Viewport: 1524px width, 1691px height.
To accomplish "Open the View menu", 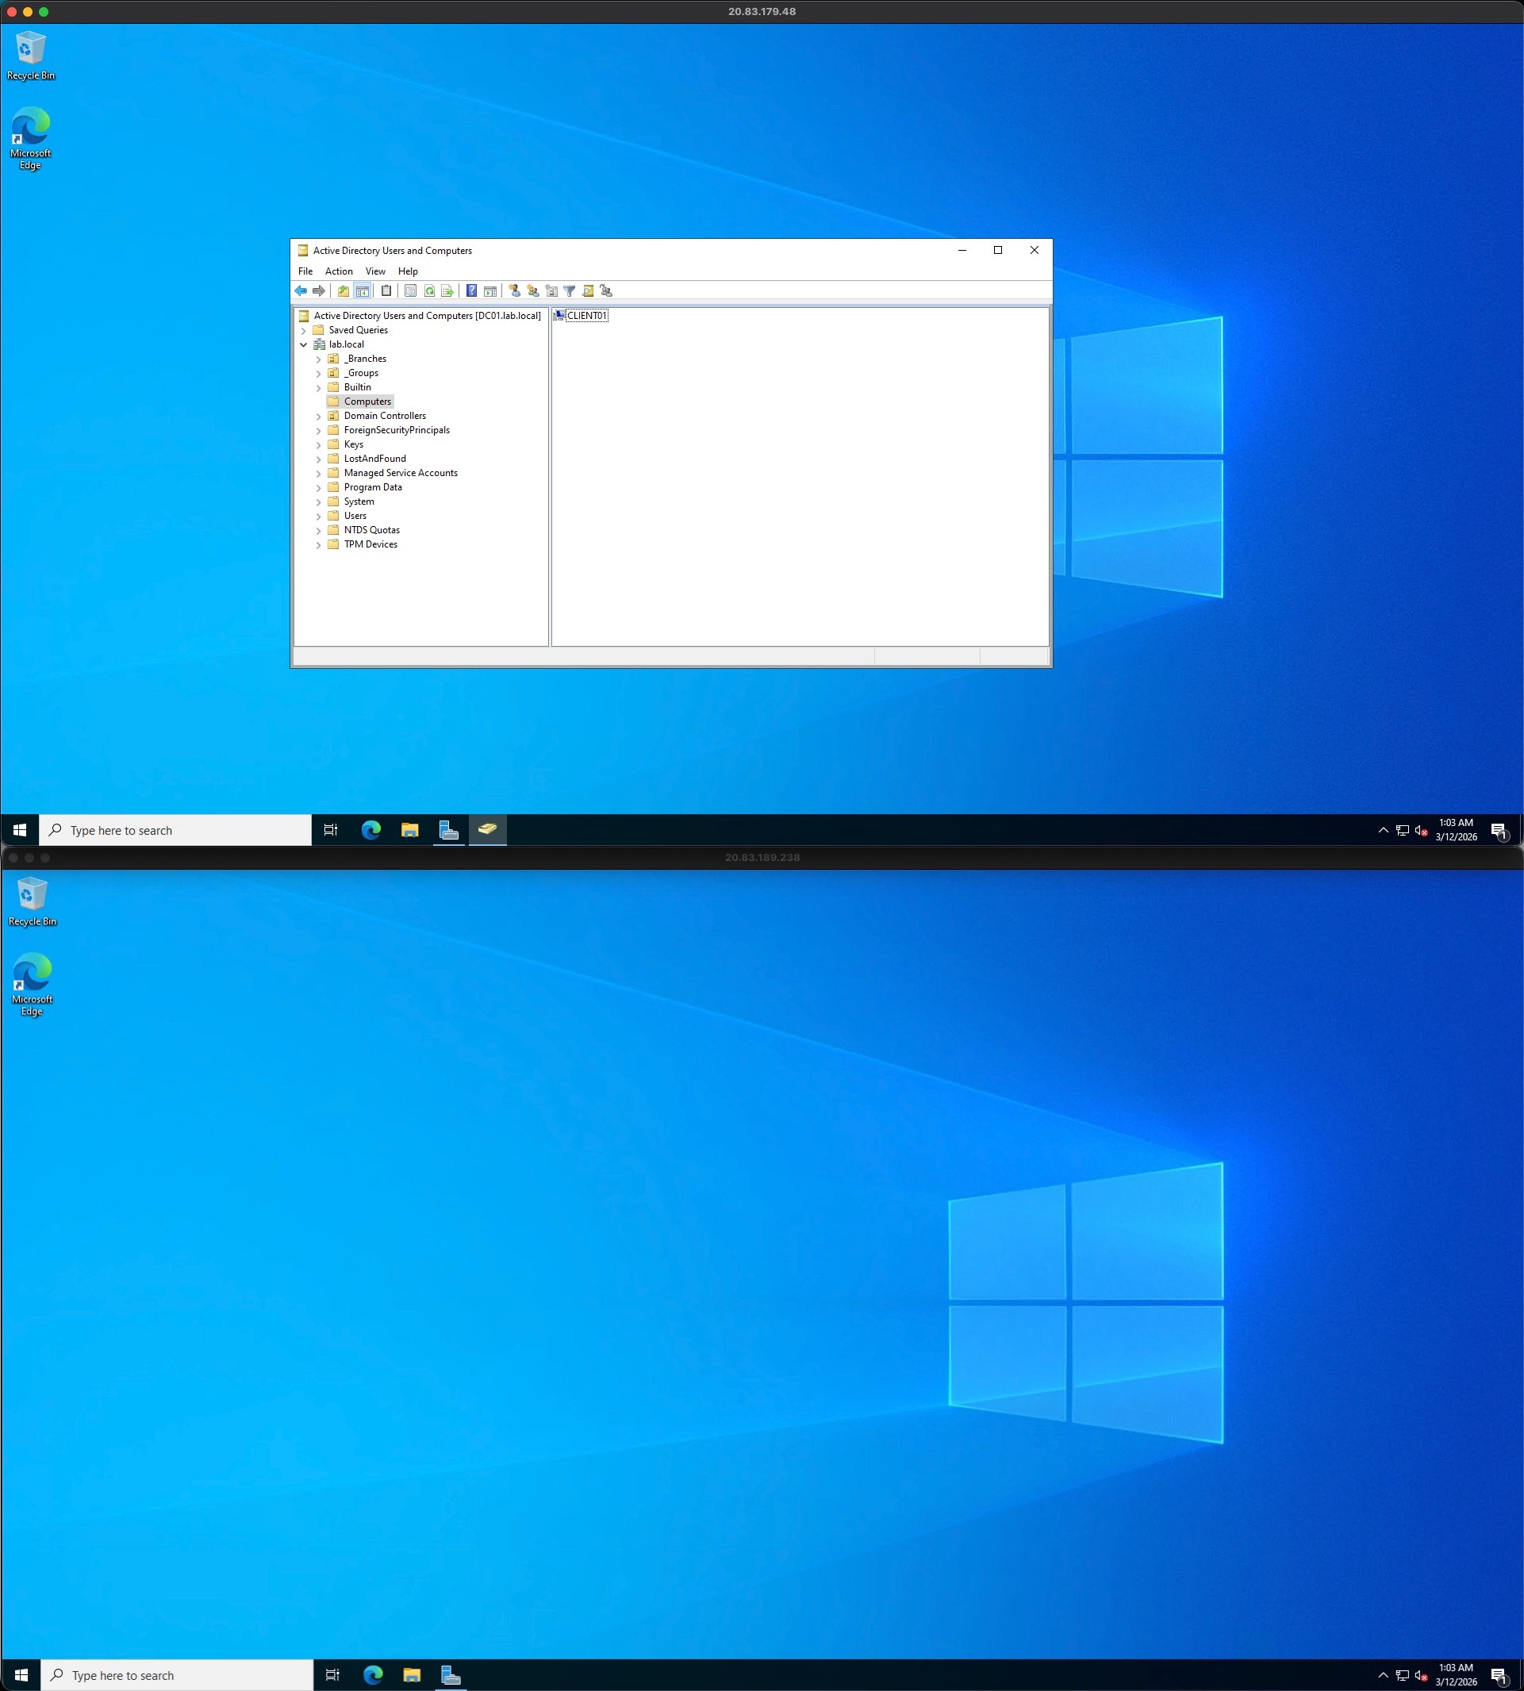I will click(x=375, y=271).
